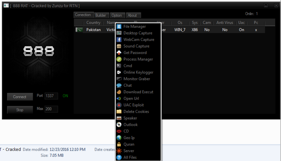Click the Monitor Graber icon
Image resolution: width=281 pixels, height=161 pixels.
coord(119,79)
